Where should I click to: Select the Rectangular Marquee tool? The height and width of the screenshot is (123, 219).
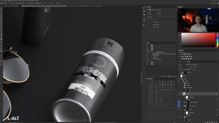(x=1, y=10)
